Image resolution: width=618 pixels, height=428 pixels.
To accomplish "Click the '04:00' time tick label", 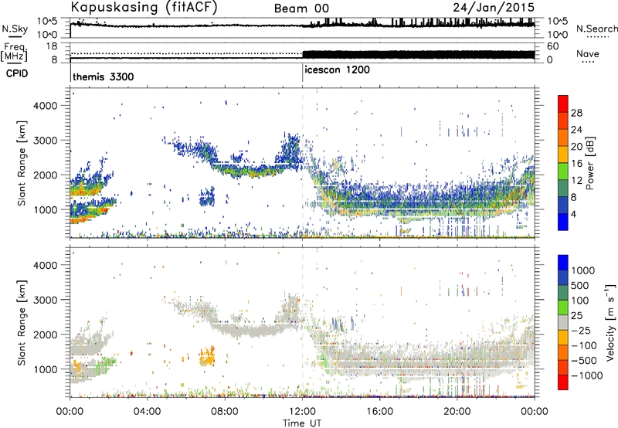I will (x=148, y=412).
